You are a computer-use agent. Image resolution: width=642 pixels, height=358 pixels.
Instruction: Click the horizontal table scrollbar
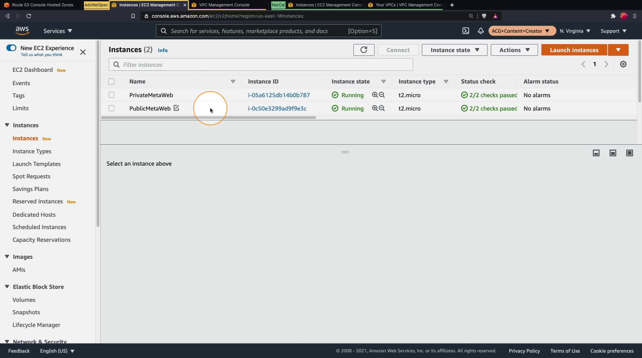[208, 118]
